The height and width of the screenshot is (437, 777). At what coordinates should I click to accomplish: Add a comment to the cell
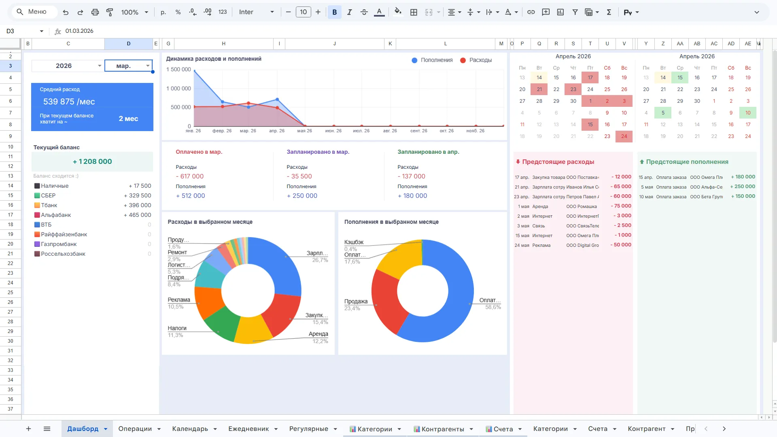point(546,12)
